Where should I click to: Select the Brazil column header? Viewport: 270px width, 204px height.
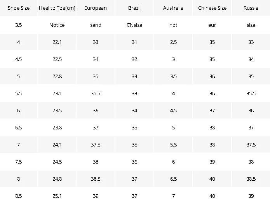click(x=134, y=8)
